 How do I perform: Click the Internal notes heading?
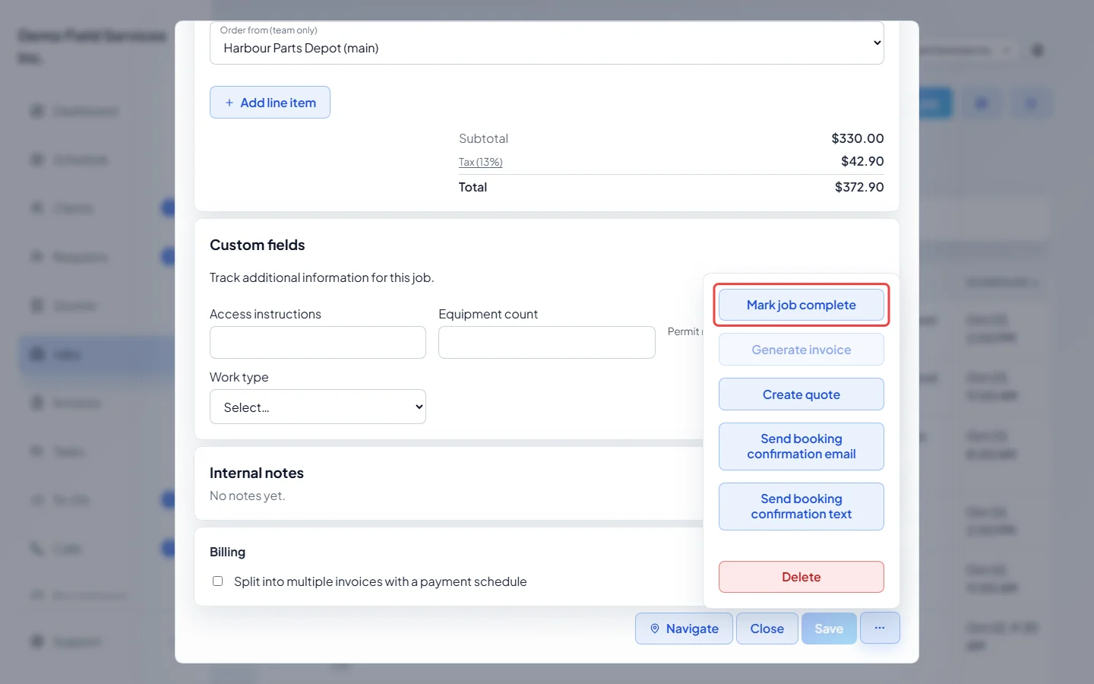click(257, 473)
